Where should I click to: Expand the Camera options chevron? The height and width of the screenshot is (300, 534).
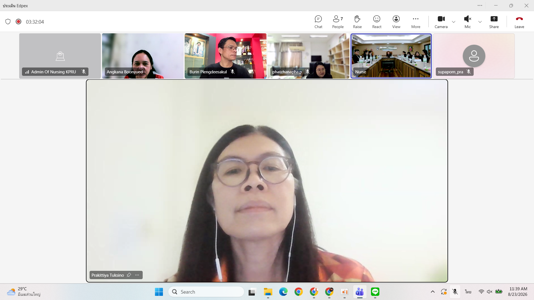453,22
